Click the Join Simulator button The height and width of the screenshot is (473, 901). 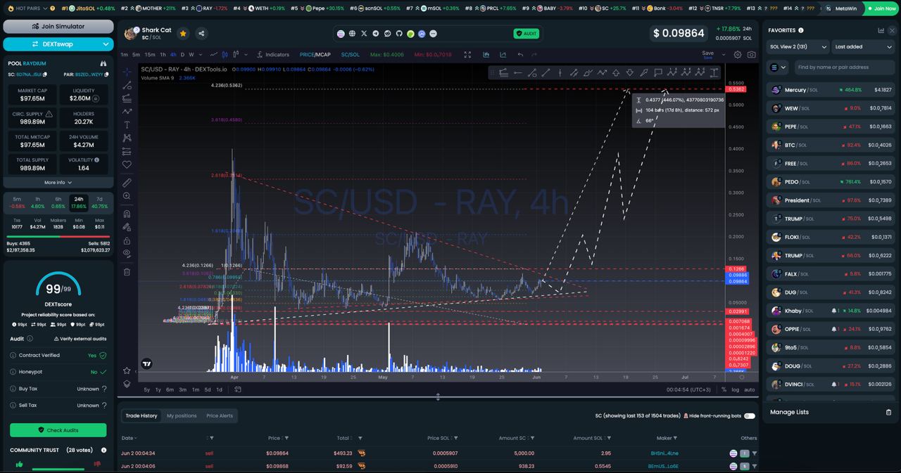(58, 26)
